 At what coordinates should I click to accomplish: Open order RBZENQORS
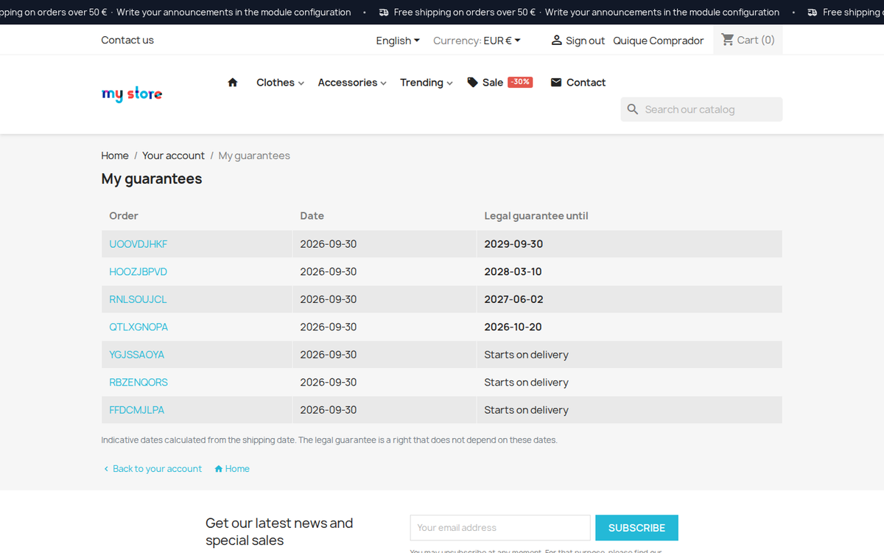point(138,382)
